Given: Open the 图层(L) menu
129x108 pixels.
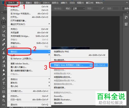Looking at the screenshot, I should pyautogui.click(x=37, y=3).
